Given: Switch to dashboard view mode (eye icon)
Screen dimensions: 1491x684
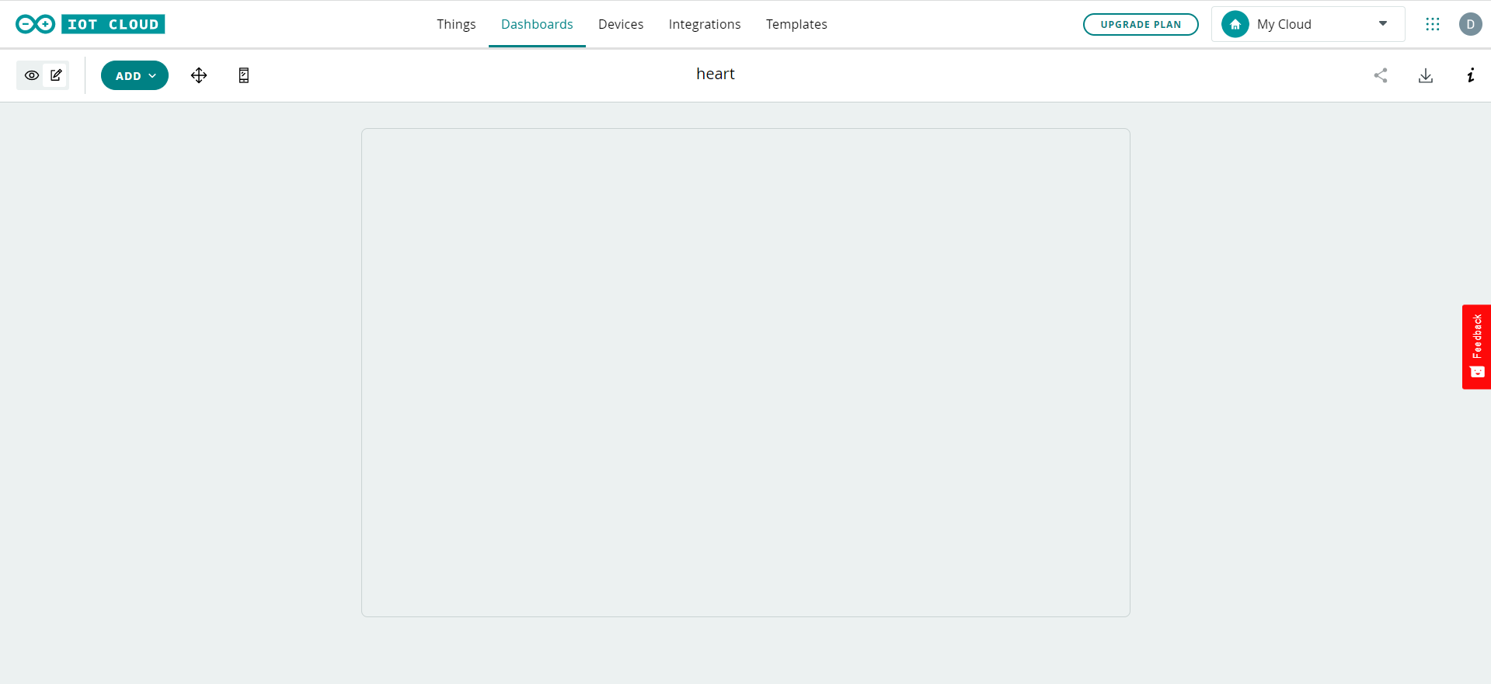Looking at the screenshot, I should [x=32, y=75].
